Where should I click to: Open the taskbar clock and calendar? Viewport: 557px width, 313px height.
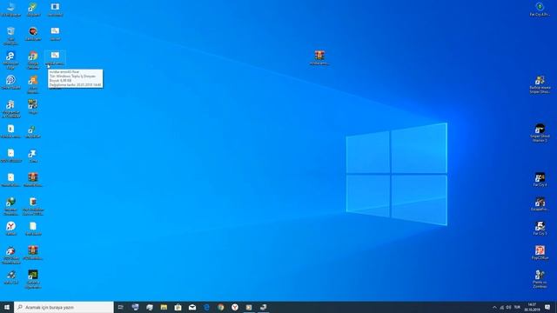(532, 307)
